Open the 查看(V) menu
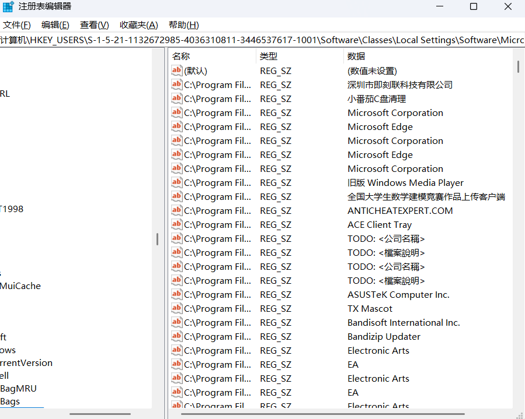This screenshot has height=419, width=525. 95,25
